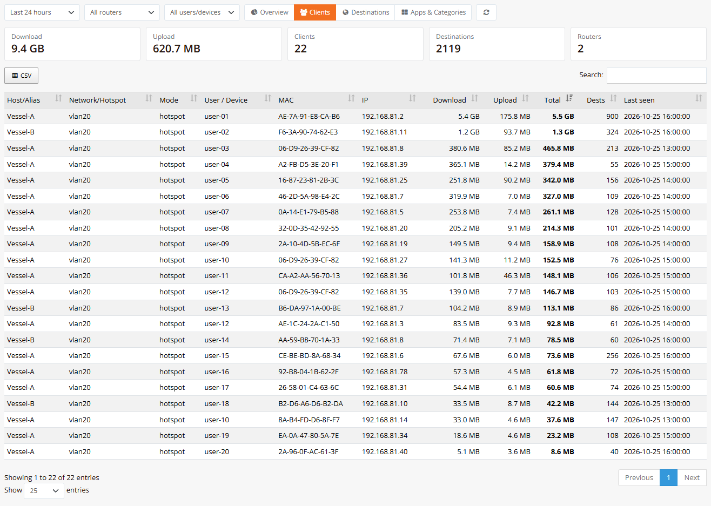Sort by Dests column arrows
The image size is (711, 506).
(x=614, y=98)
